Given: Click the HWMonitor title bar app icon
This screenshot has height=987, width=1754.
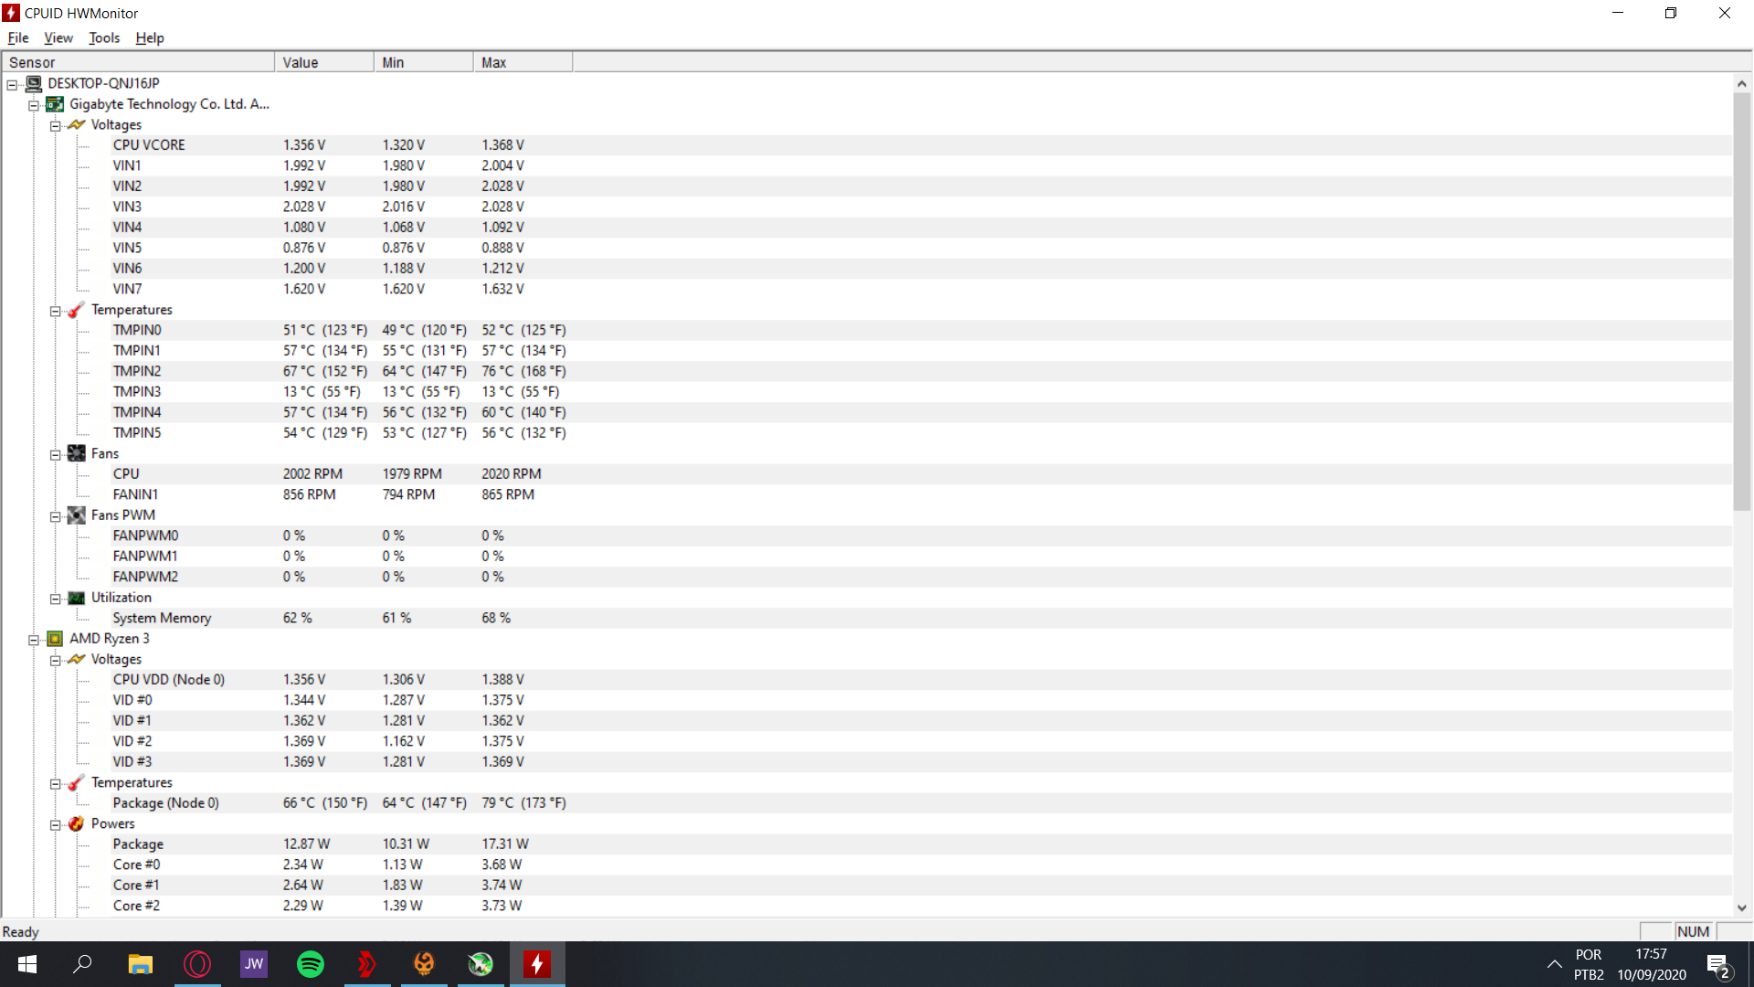Looking at the screenshot, I should [x=11, y=13].
